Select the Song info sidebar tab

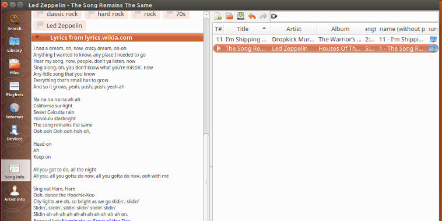tap(15, 170)
